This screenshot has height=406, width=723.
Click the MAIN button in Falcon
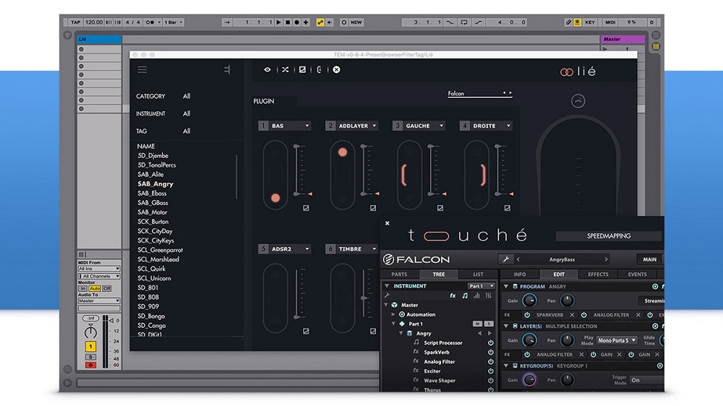(x=650, y=259)
